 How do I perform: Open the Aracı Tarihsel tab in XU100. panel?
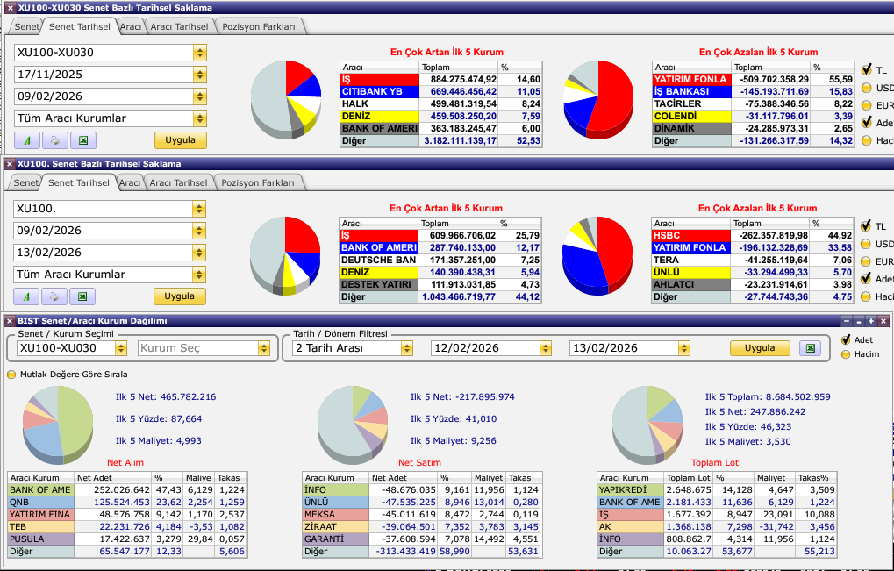pos(179,183)
